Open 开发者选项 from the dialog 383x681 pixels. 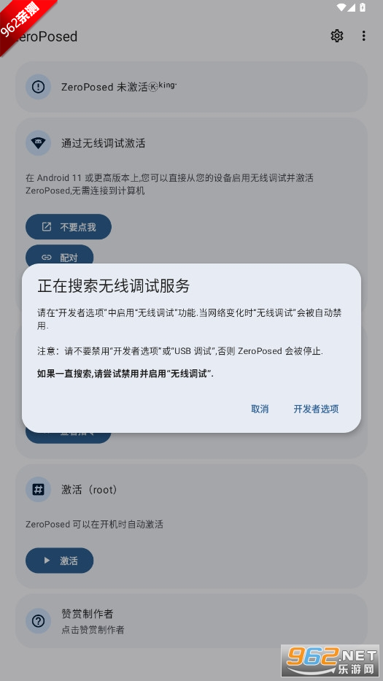tap(316, 409)
